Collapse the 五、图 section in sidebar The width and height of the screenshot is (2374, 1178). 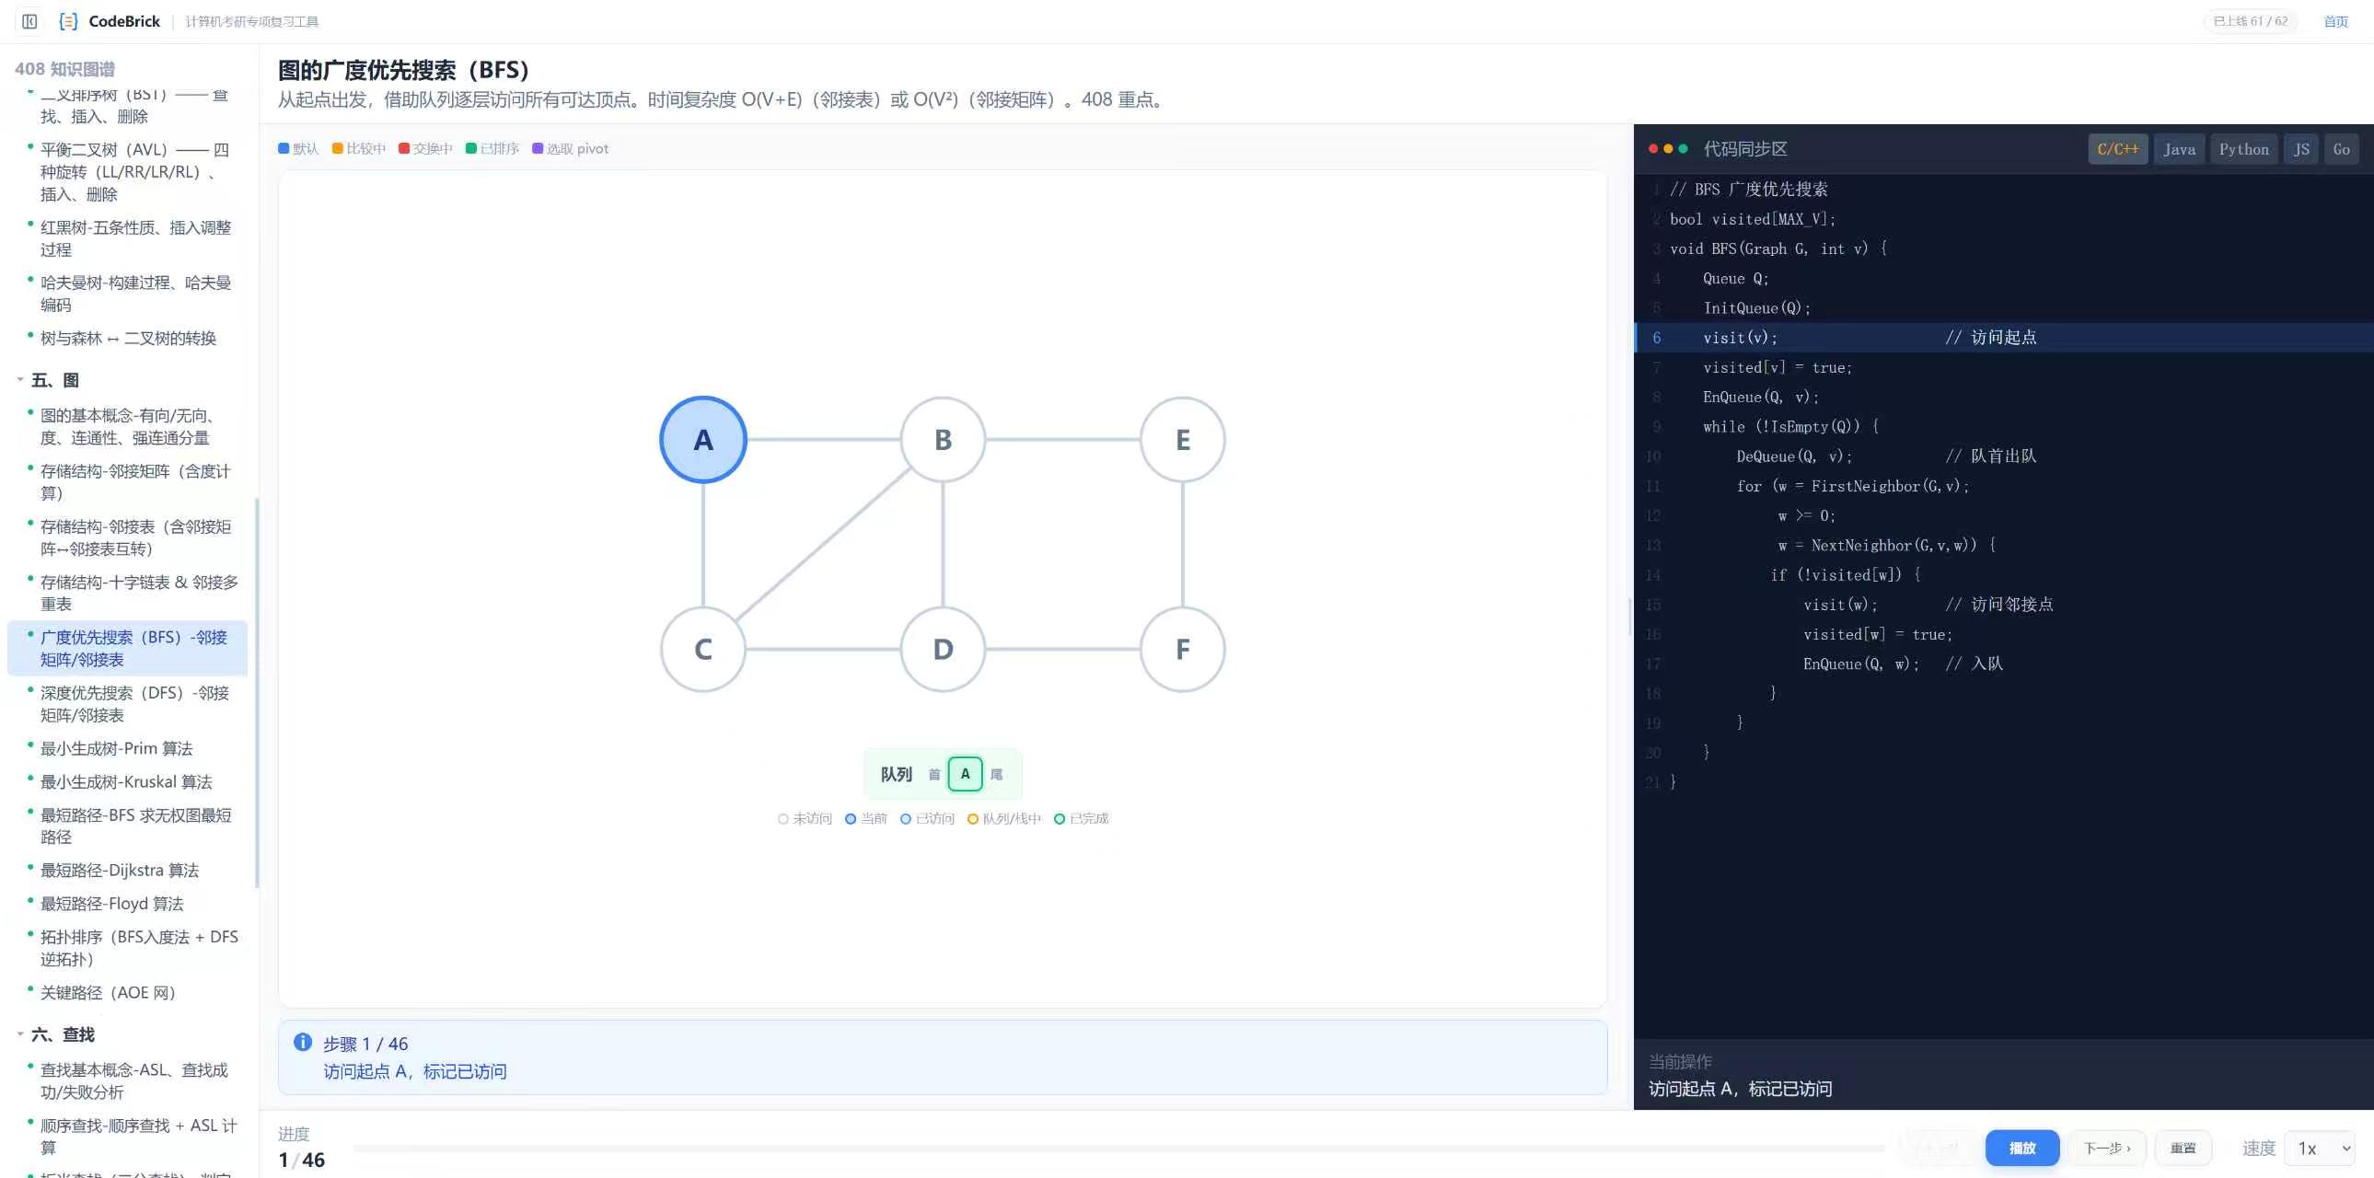(20, 379)
